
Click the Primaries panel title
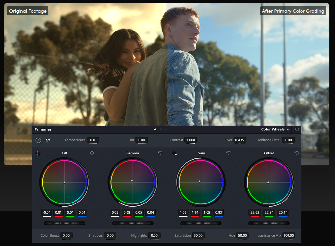click(43, 129)
